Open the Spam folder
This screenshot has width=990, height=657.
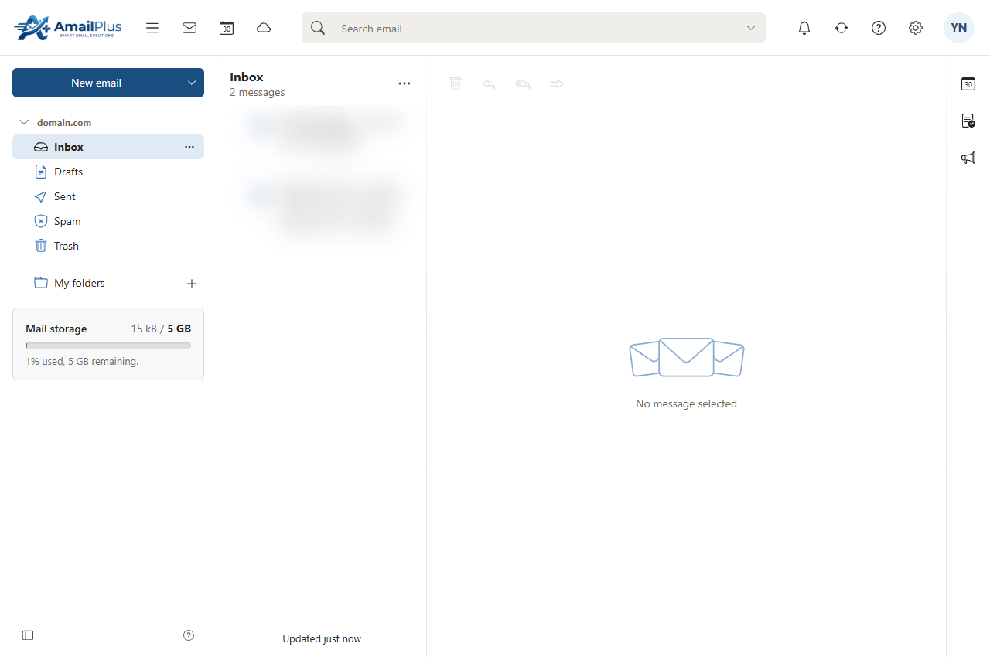click(108, 221)
